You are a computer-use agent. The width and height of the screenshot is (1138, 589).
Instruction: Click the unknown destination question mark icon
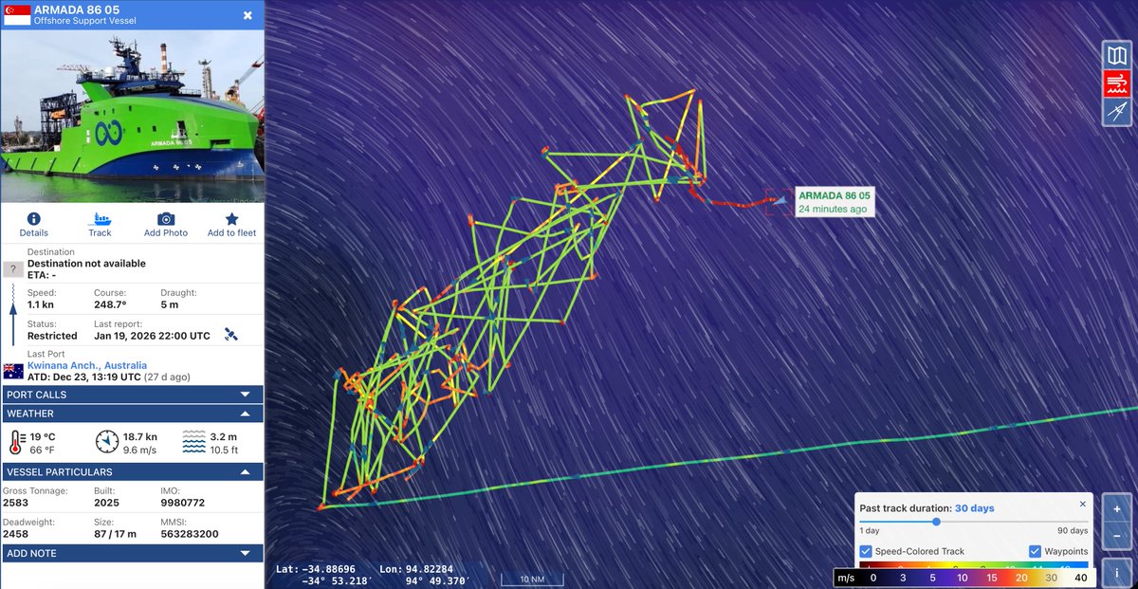click(x=13, y=268)
